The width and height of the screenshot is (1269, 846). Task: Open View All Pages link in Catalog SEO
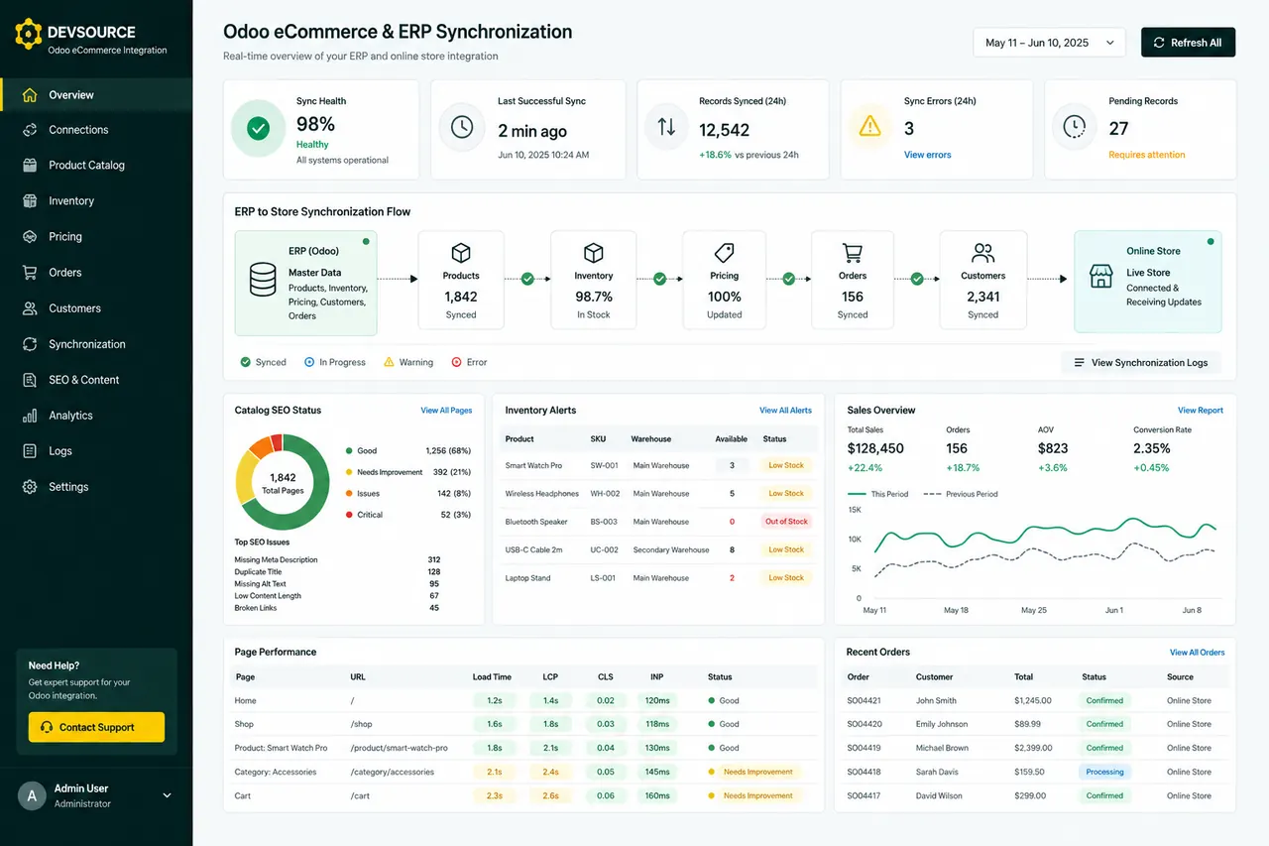point(446,411)
